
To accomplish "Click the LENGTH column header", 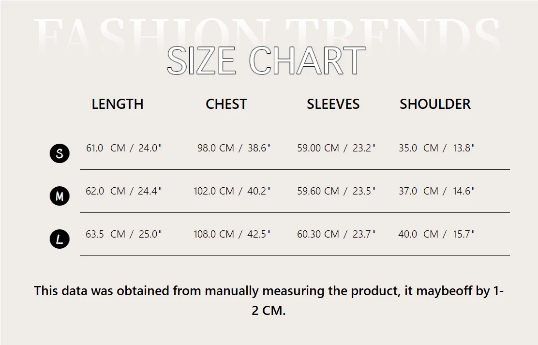I will pos(118,104).
